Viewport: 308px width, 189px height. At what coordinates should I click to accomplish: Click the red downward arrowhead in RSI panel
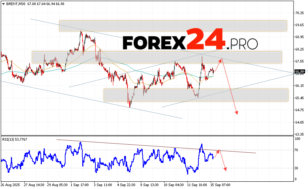point(226,169)
